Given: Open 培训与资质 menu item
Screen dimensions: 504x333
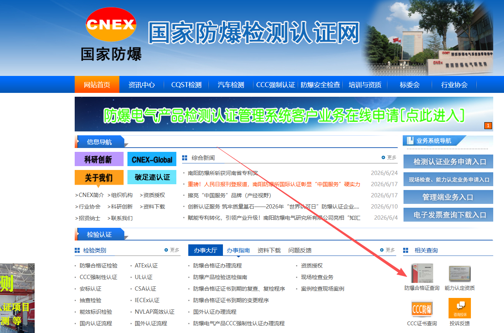Looking at the screenshot, I should point(365,85).
